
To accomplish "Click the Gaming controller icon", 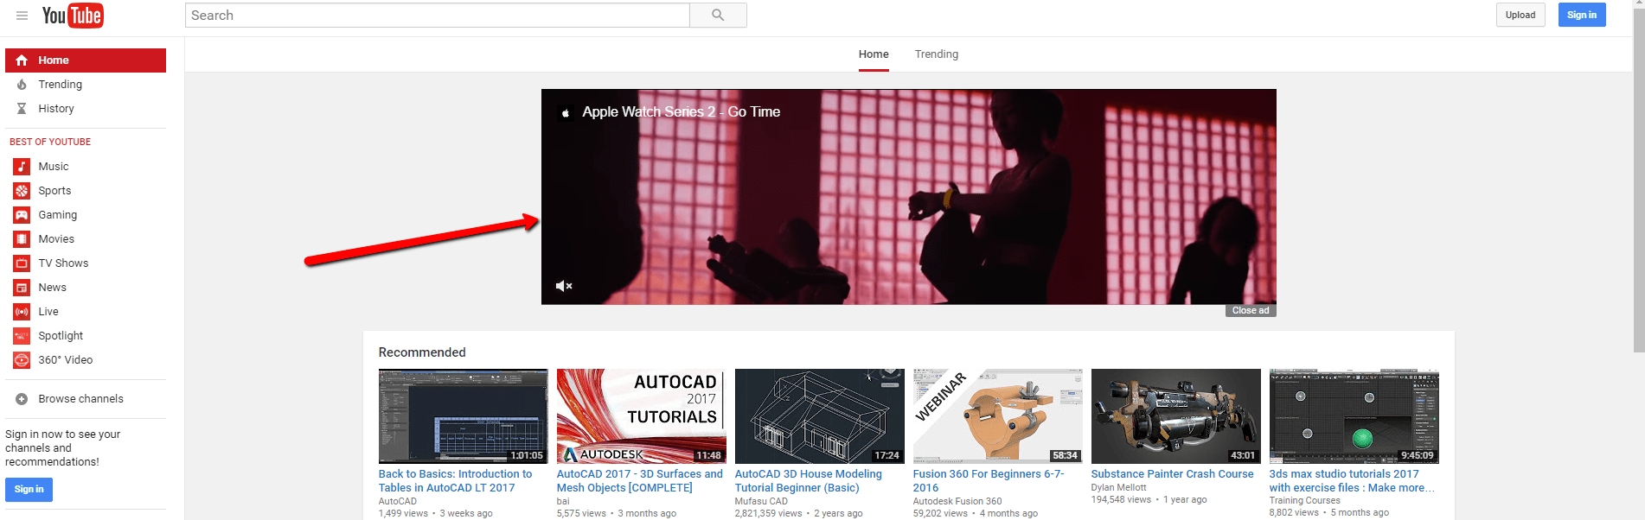I will click(x=22, y=215).
